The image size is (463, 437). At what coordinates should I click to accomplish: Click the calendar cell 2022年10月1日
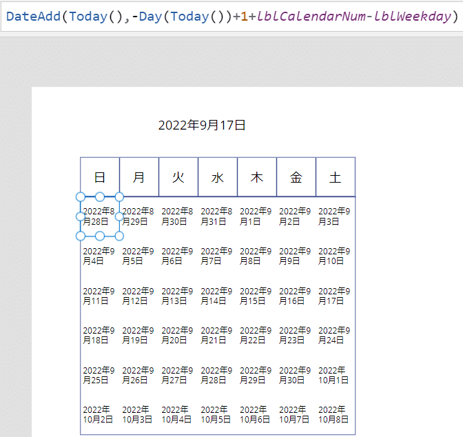coord(336,375)
